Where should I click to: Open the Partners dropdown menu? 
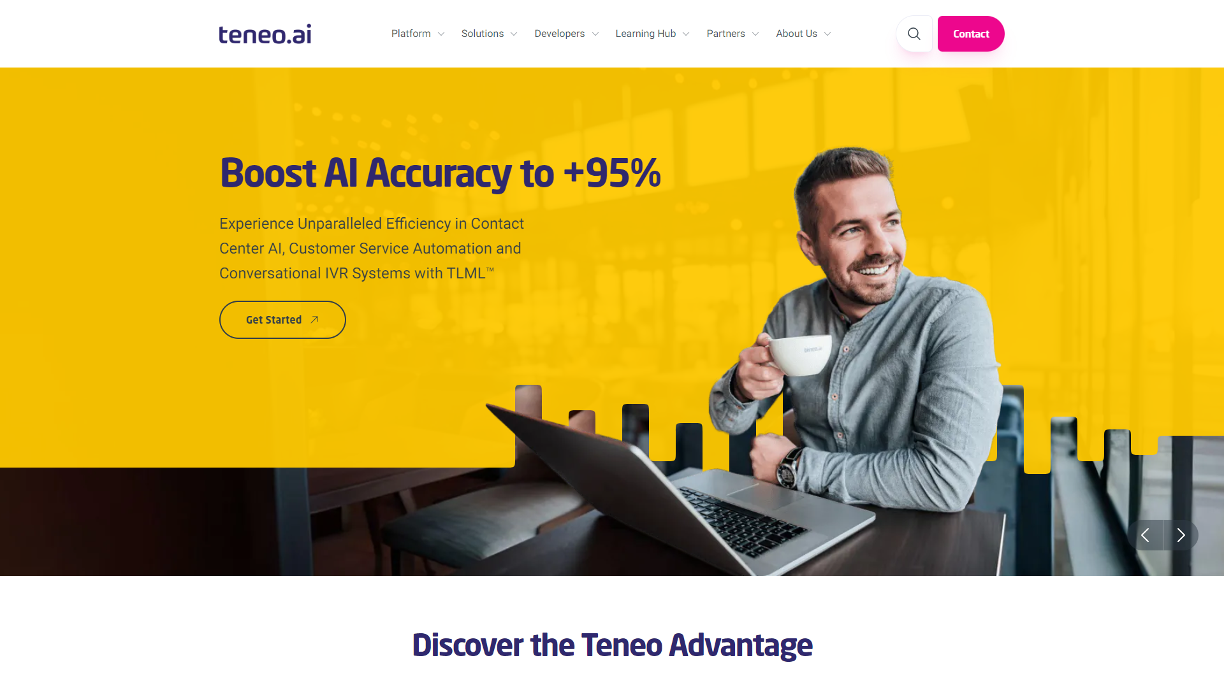pyautogui.click(x=731, y=34)
